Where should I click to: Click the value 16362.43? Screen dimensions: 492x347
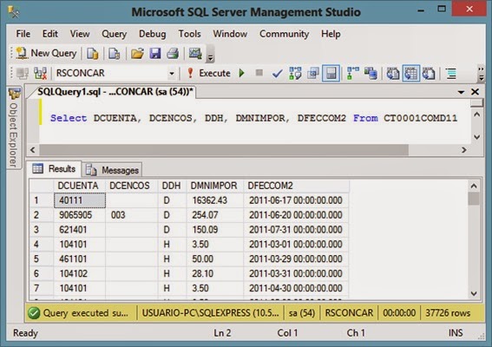click(x=215, y=200)
